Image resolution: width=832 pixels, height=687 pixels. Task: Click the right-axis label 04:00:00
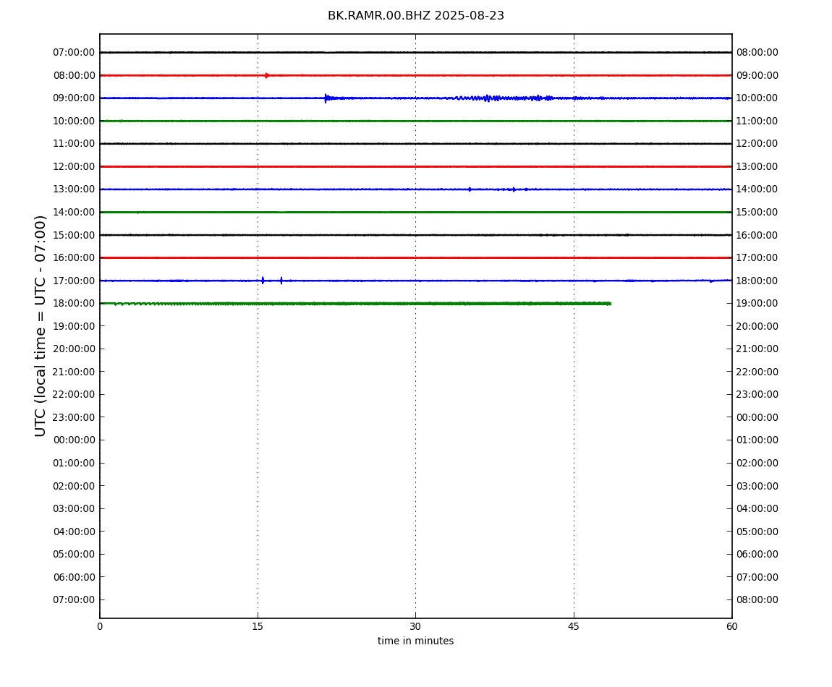tap(757, 509)
